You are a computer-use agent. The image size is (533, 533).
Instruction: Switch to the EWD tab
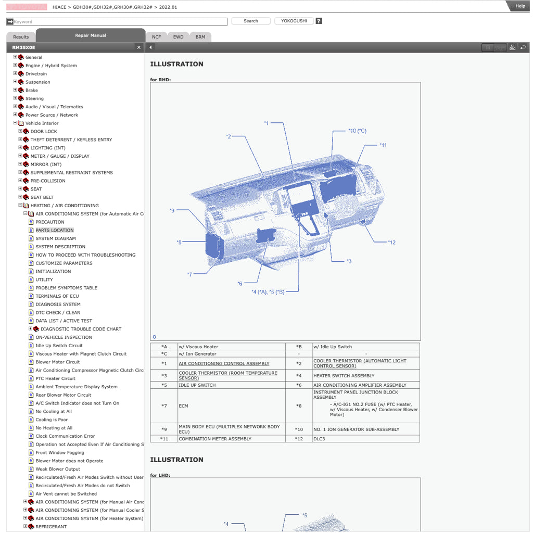click(178, 37)
